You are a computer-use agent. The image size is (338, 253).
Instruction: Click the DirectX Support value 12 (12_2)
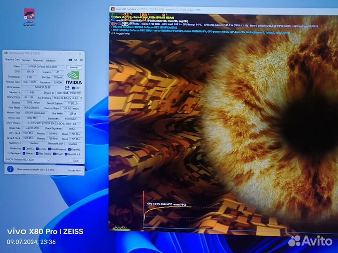(73, 103)
